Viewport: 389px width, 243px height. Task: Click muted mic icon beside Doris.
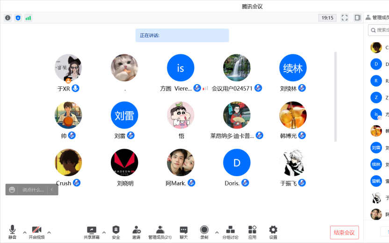(x=245, y=183)
